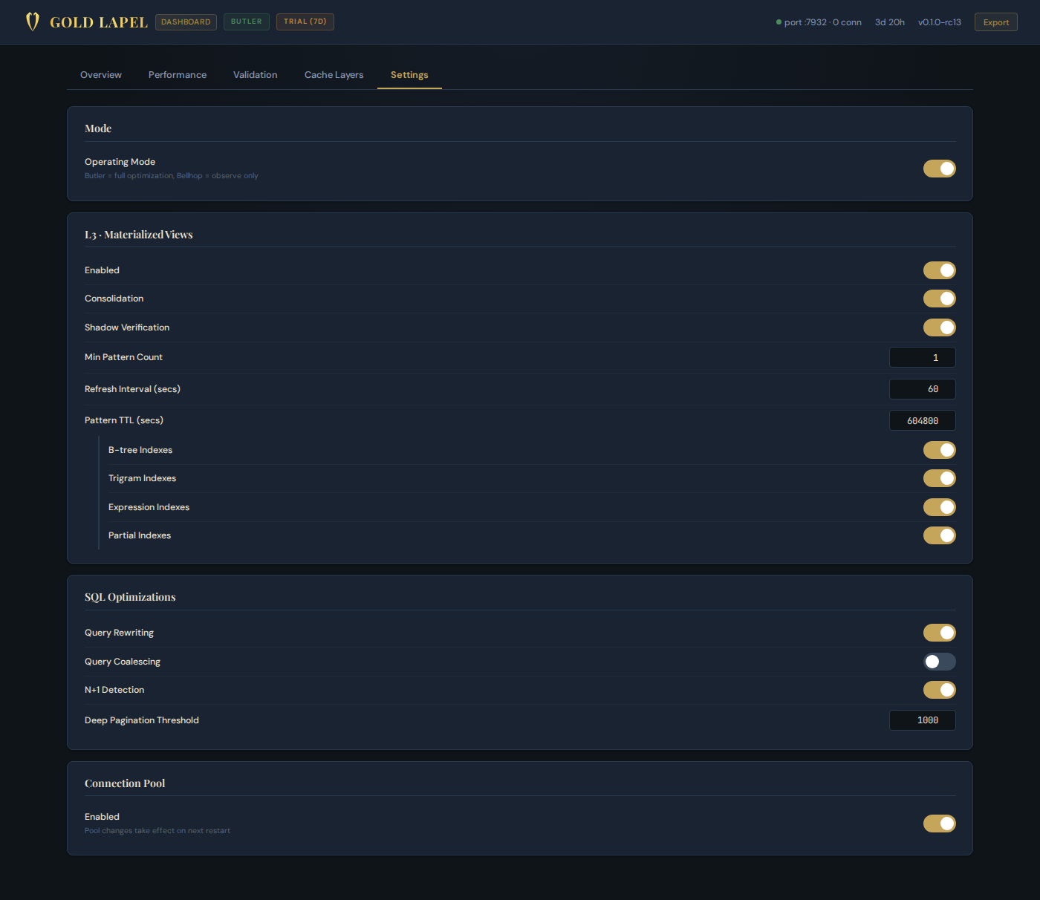Toggle Connection Pool Enabled switch
This screenshot has width=1040, height=900.
(939, 824)
